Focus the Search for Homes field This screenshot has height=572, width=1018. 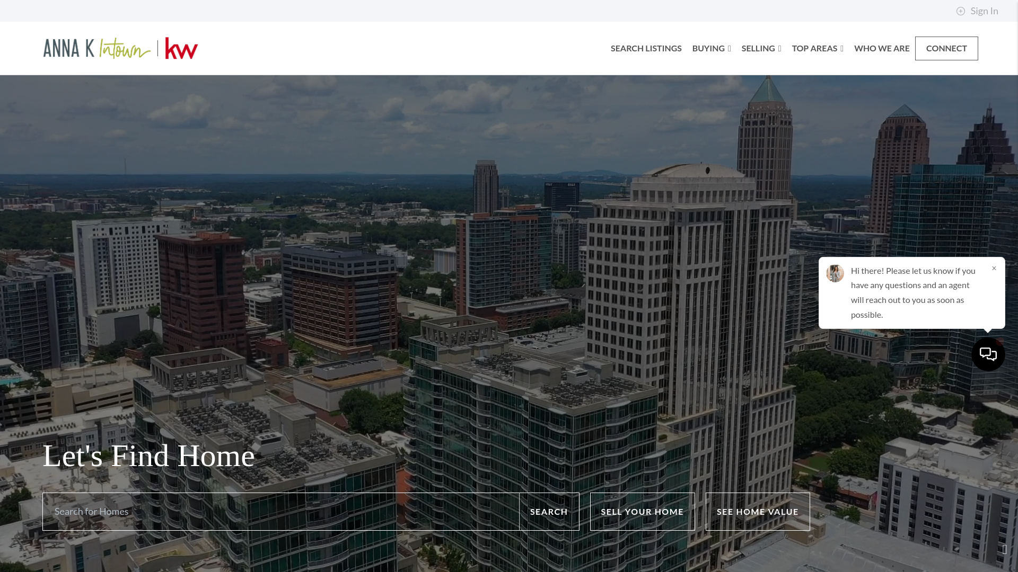pyautogui.click(x=281, y=512)
